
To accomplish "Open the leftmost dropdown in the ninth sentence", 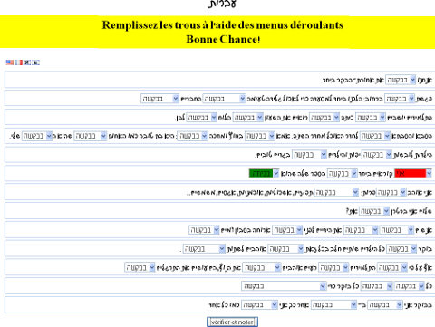I will tap(204, 230).
